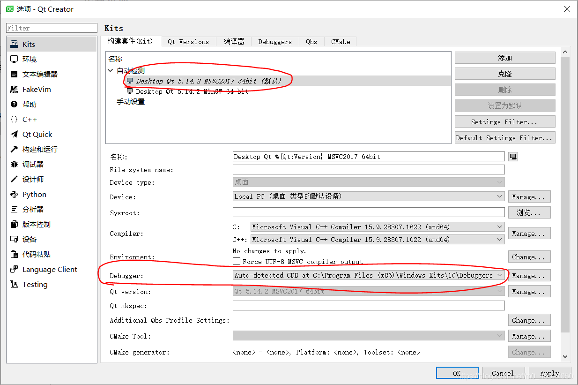Focus the Filter search field
The height and width of the screenshot is (385, 578).
52,28
